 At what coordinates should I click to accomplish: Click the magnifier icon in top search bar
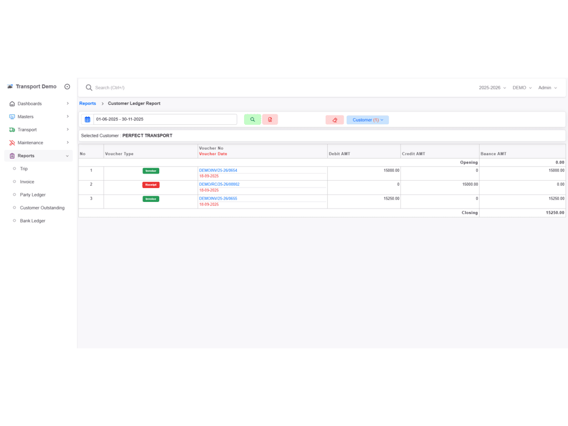point(89,88)
